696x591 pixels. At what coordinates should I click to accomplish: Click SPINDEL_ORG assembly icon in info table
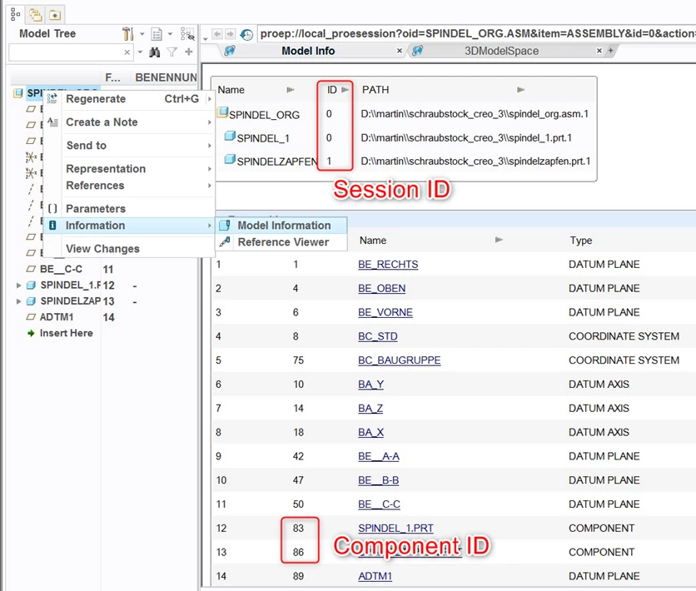point(222,112)
